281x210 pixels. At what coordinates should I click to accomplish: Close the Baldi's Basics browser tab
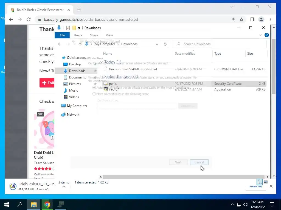[68, 10]
